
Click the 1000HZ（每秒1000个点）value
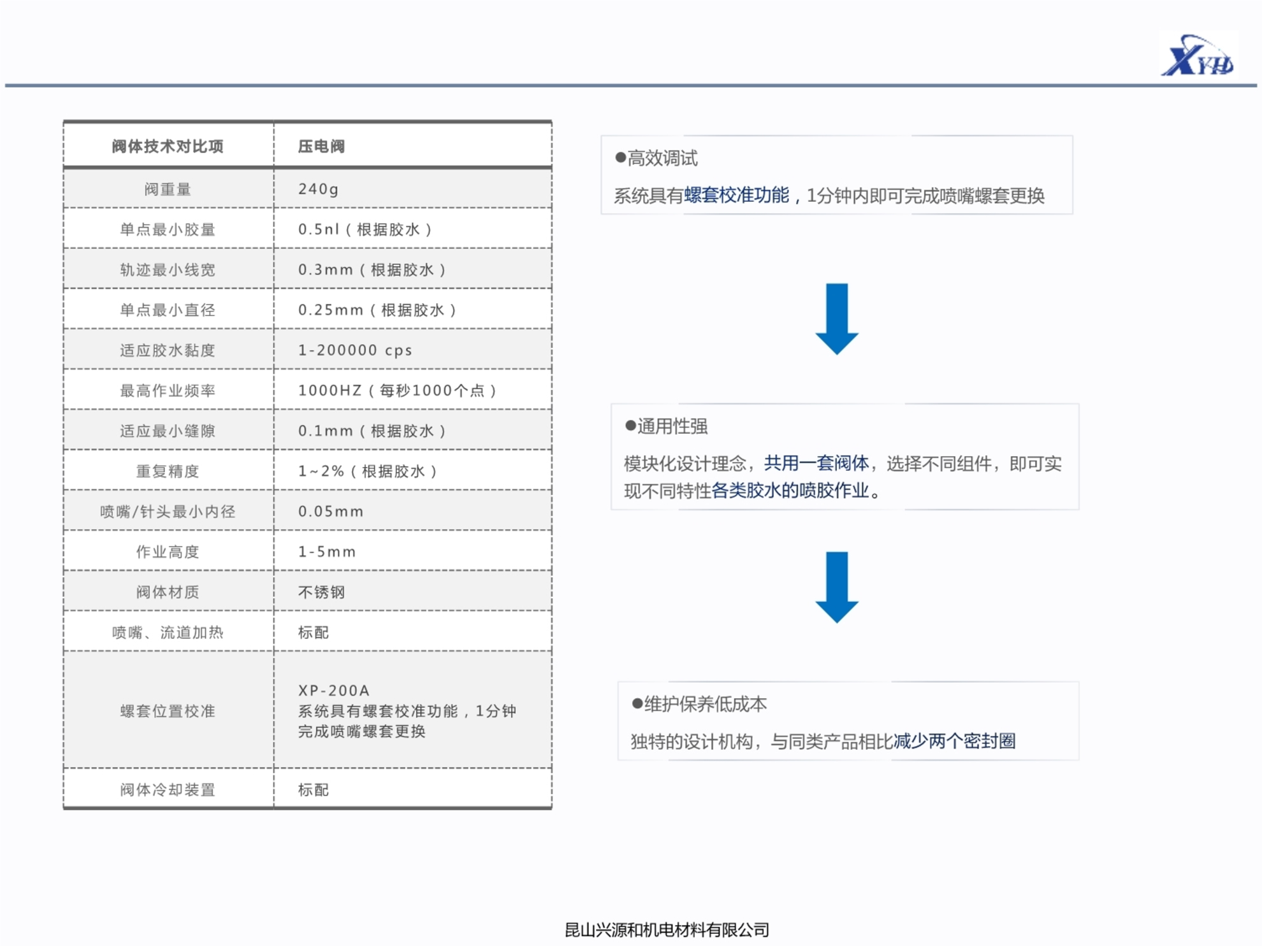coord(398,391)
